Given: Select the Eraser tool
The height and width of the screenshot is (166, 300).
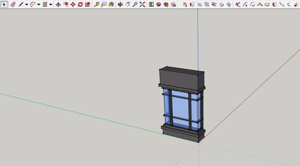Looking at the screenshot, I should click(12, 5).
